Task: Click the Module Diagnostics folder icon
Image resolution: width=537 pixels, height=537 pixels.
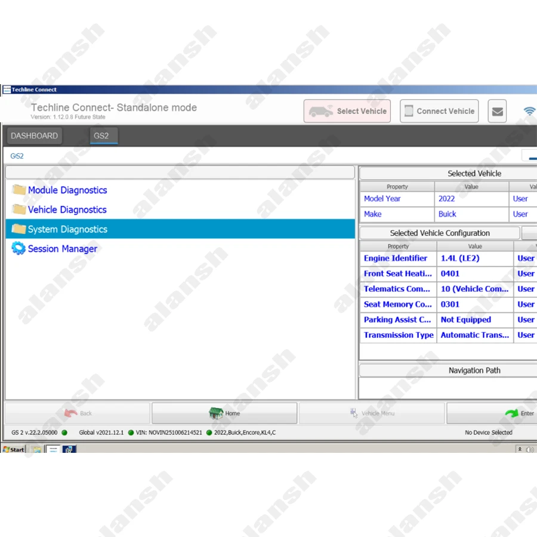Action: 19,190
